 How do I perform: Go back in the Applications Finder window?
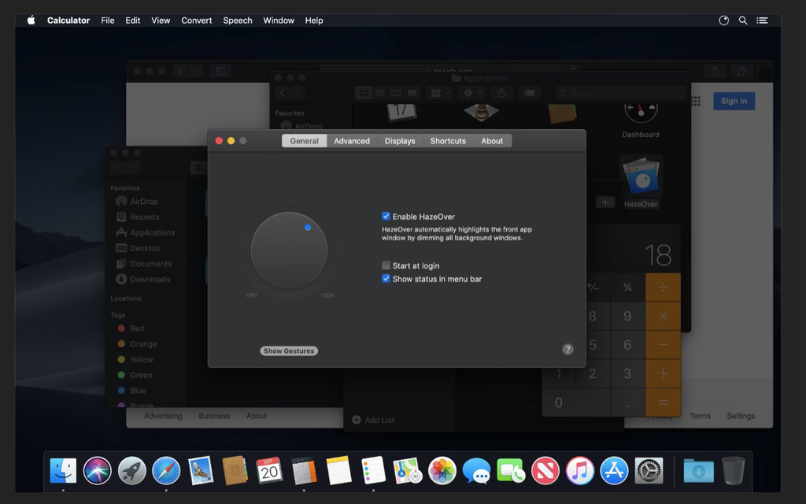(x=283, y=93)
